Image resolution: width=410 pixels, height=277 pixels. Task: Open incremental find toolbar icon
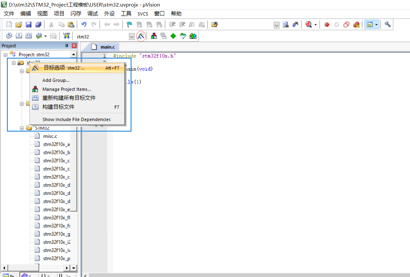point(295,24)
